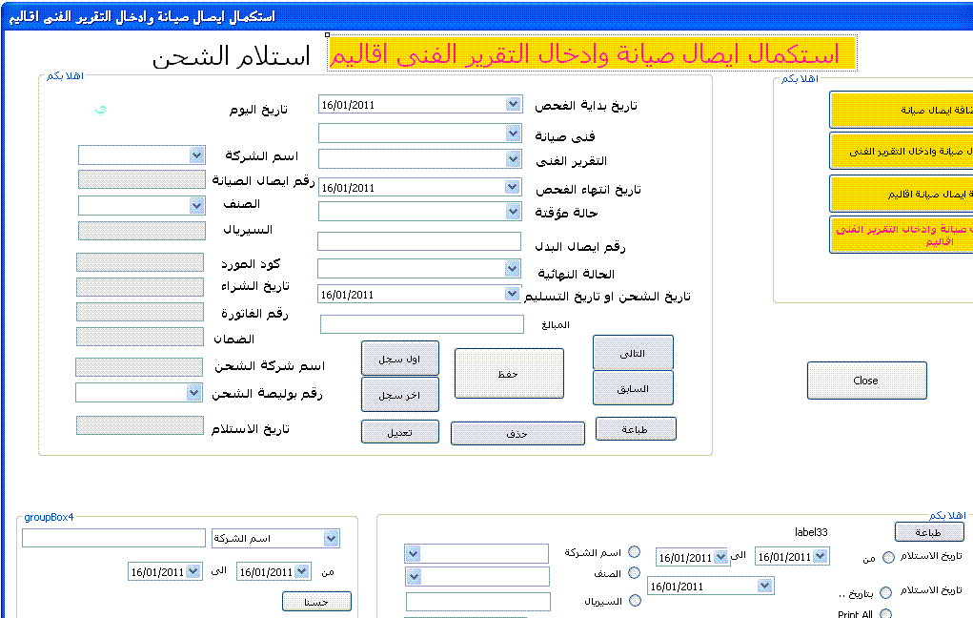Click the طباعة button beside حذف
The height and width of the screenshot is (618, 973).
tap(636, 429)
